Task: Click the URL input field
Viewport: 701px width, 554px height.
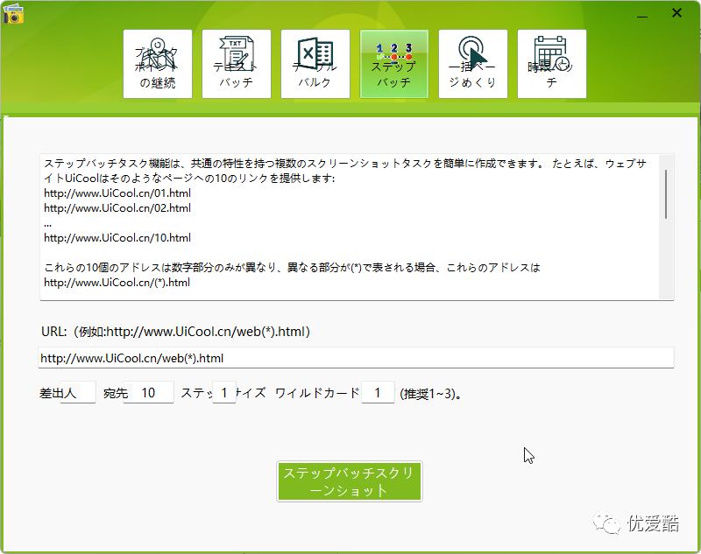Action: pos(356,358)
